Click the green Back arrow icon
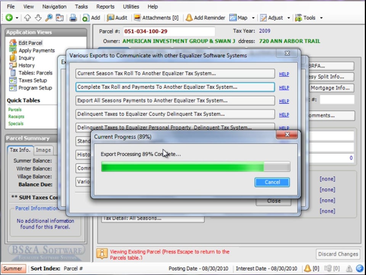 (x=9, y=18)
